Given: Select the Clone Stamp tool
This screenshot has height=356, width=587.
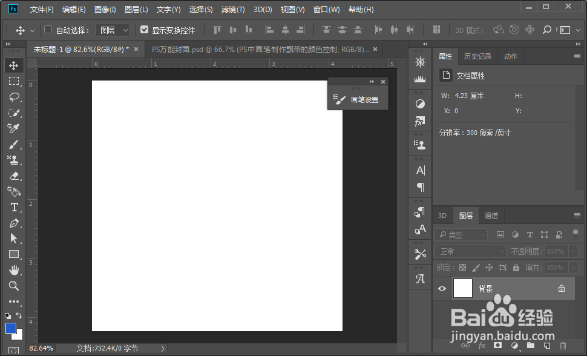Looking at the screenshot, I should pos(14,160).
